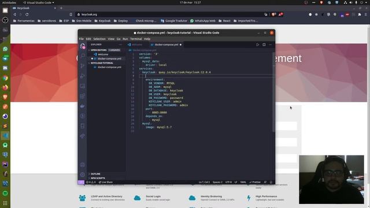Open the View menu in VS Code
Image resolution: width=370 pixels, height=208 pixels.
point(111,39)
